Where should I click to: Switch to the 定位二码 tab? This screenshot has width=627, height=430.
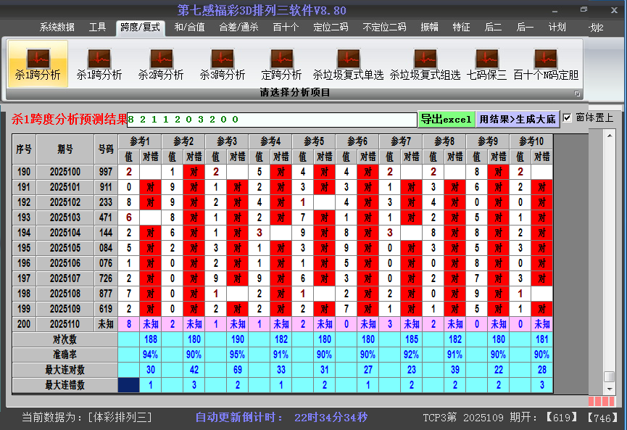331,28
